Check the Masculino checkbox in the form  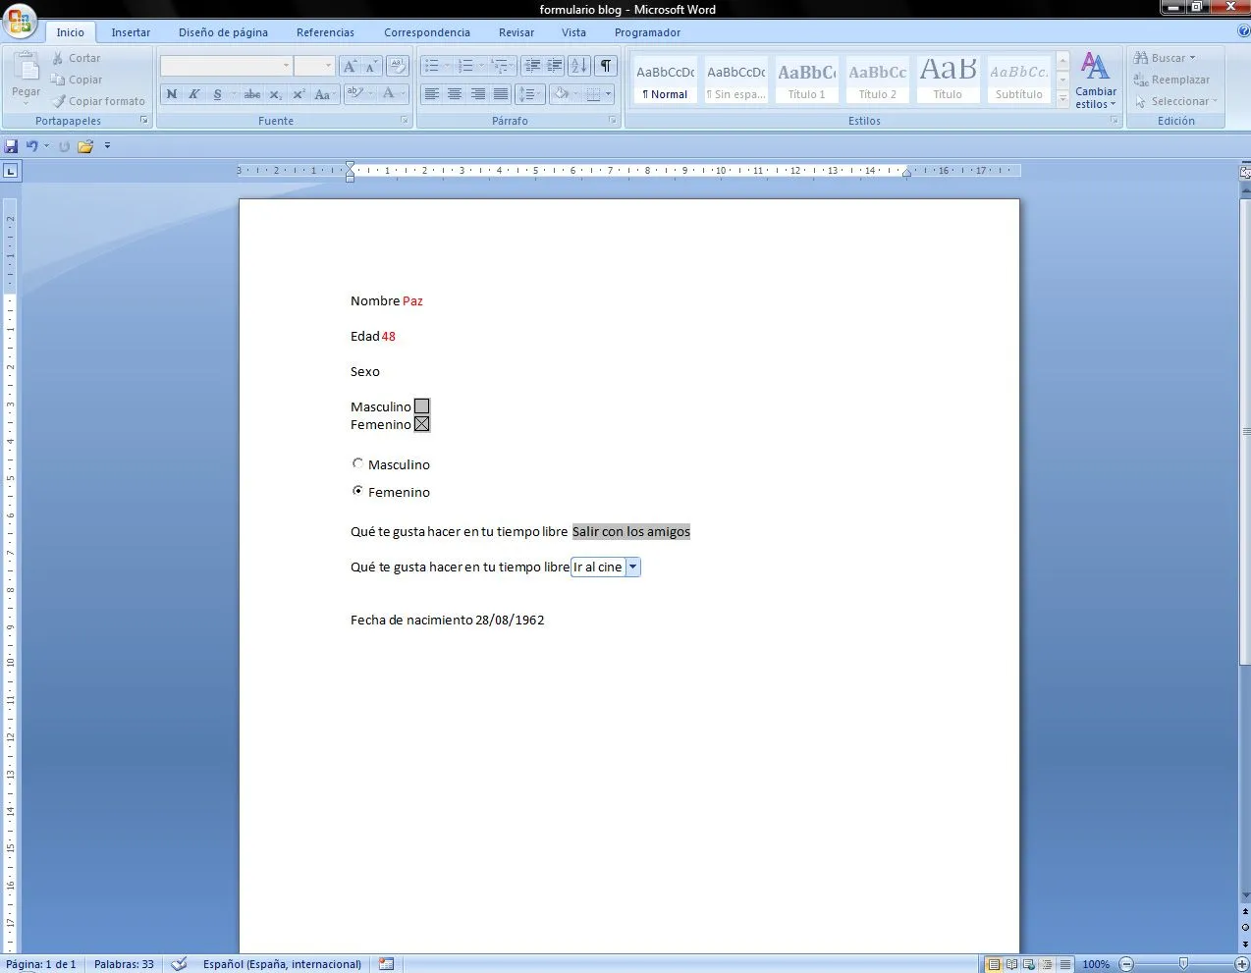421,405
